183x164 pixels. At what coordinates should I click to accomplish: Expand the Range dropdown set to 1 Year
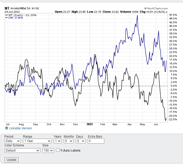37,141
